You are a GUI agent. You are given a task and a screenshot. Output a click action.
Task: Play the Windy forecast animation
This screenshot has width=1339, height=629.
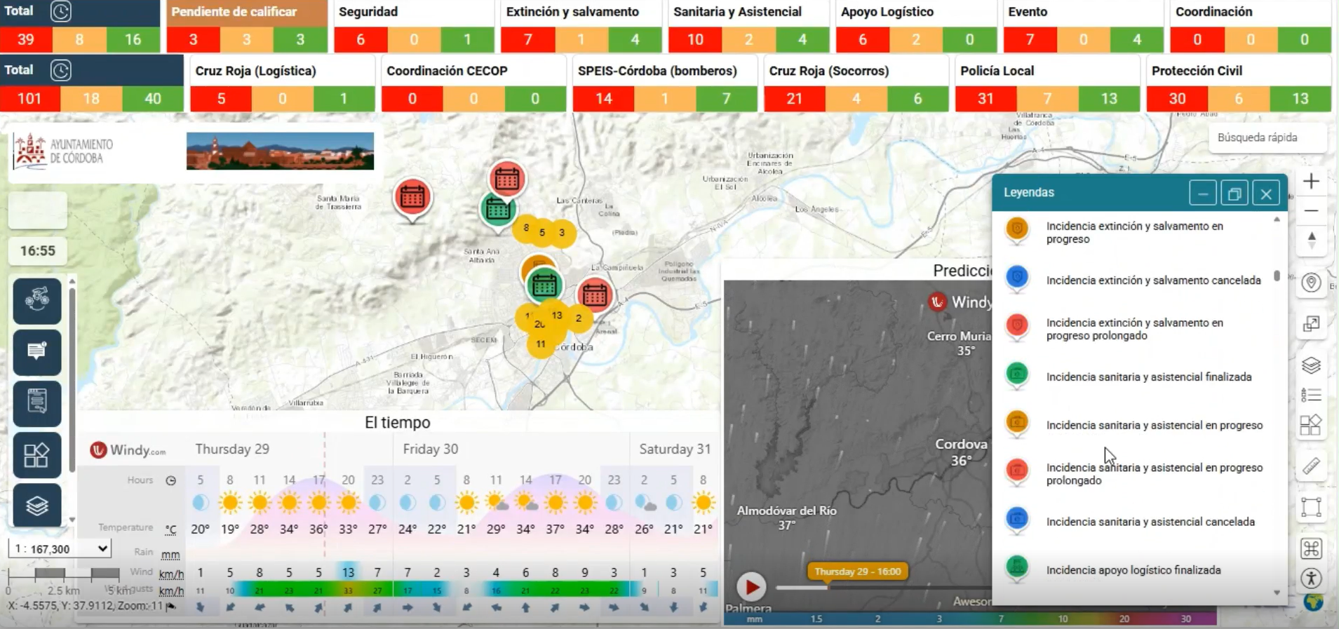[x=751, y=587]
